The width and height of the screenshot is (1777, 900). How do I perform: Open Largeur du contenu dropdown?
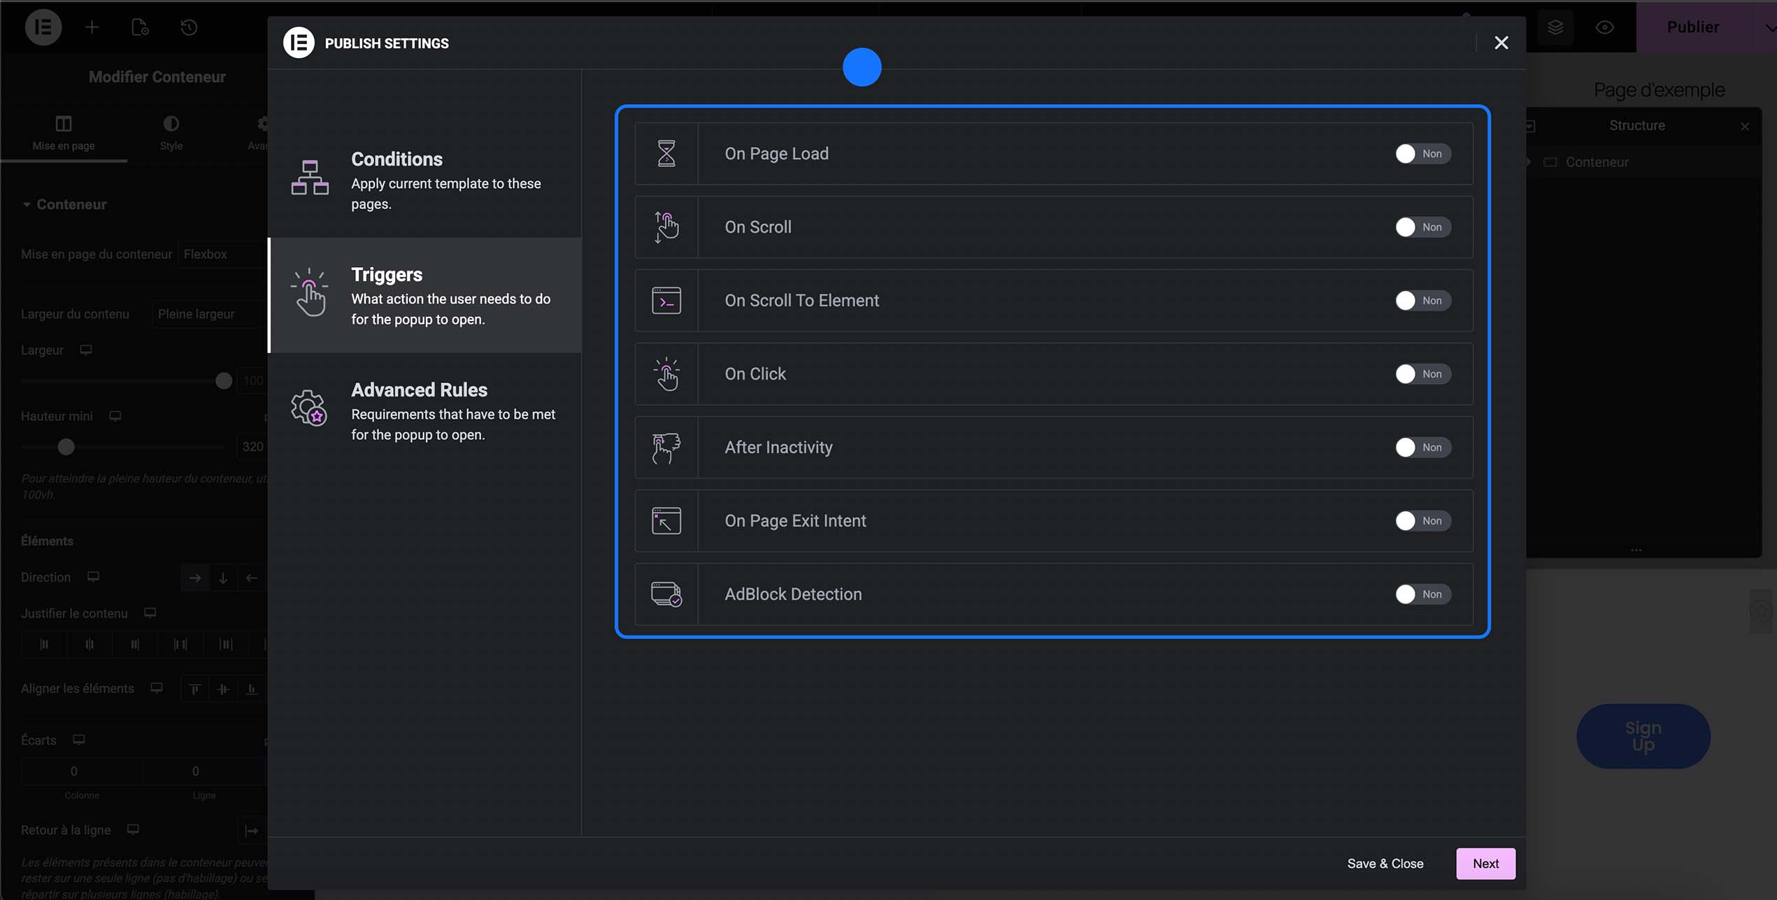coord(208,314)
